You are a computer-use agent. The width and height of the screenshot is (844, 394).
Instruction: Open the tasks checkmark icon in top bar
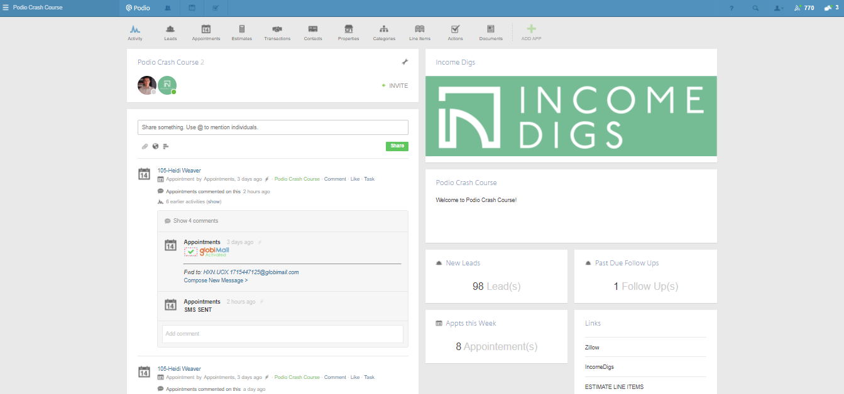(x=216, y=8)
